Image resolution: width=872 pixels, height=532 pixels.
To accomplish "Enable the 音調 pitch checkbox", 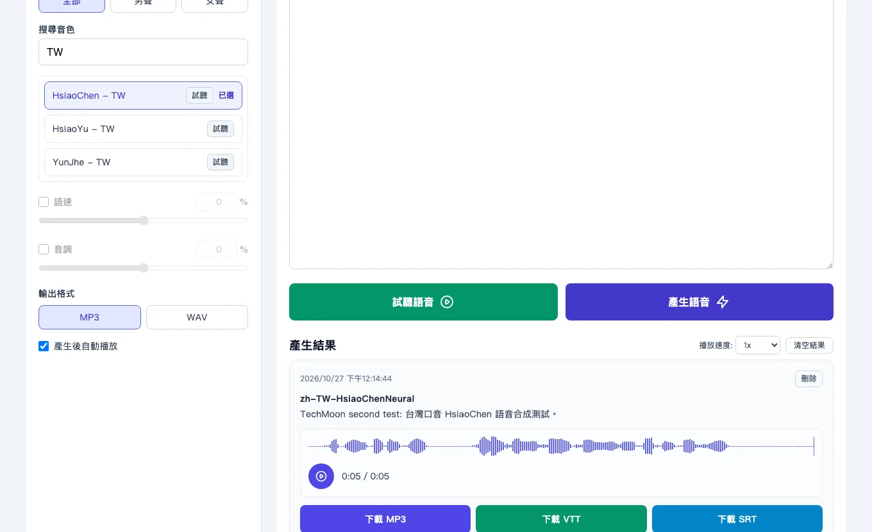I will 44,249.
